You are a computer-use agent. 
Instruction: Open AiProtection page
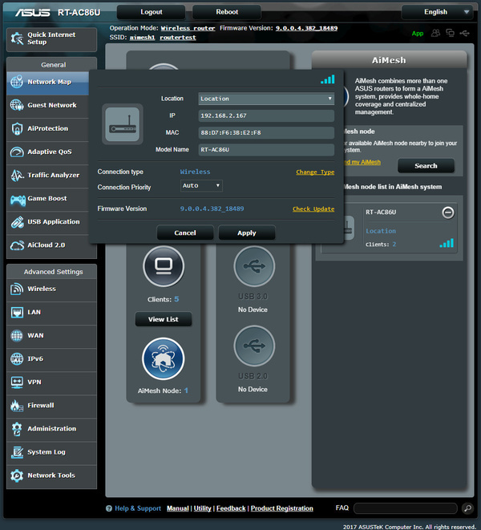pyautogui.click(x=47, y=129)
